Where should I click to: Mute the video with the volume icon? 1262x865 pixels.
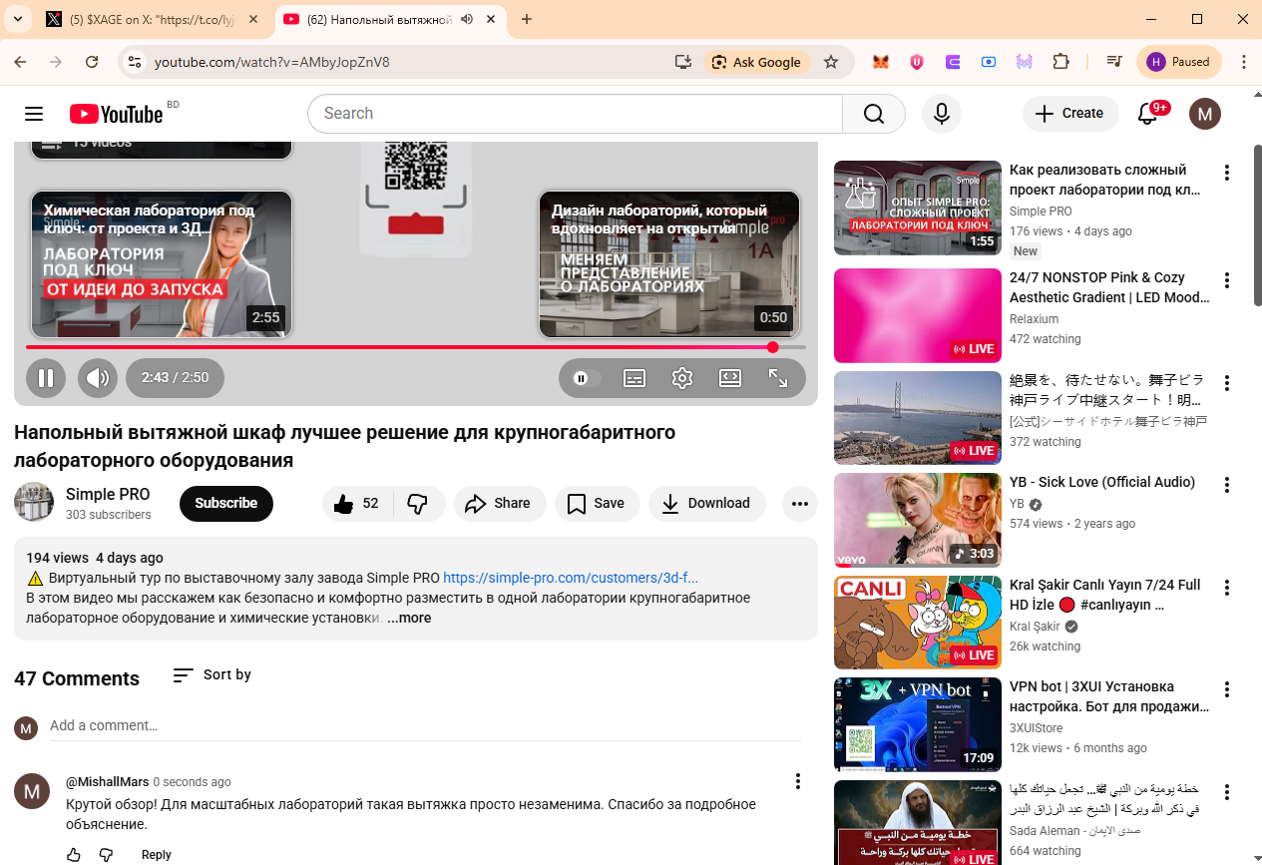click(98, 378)
